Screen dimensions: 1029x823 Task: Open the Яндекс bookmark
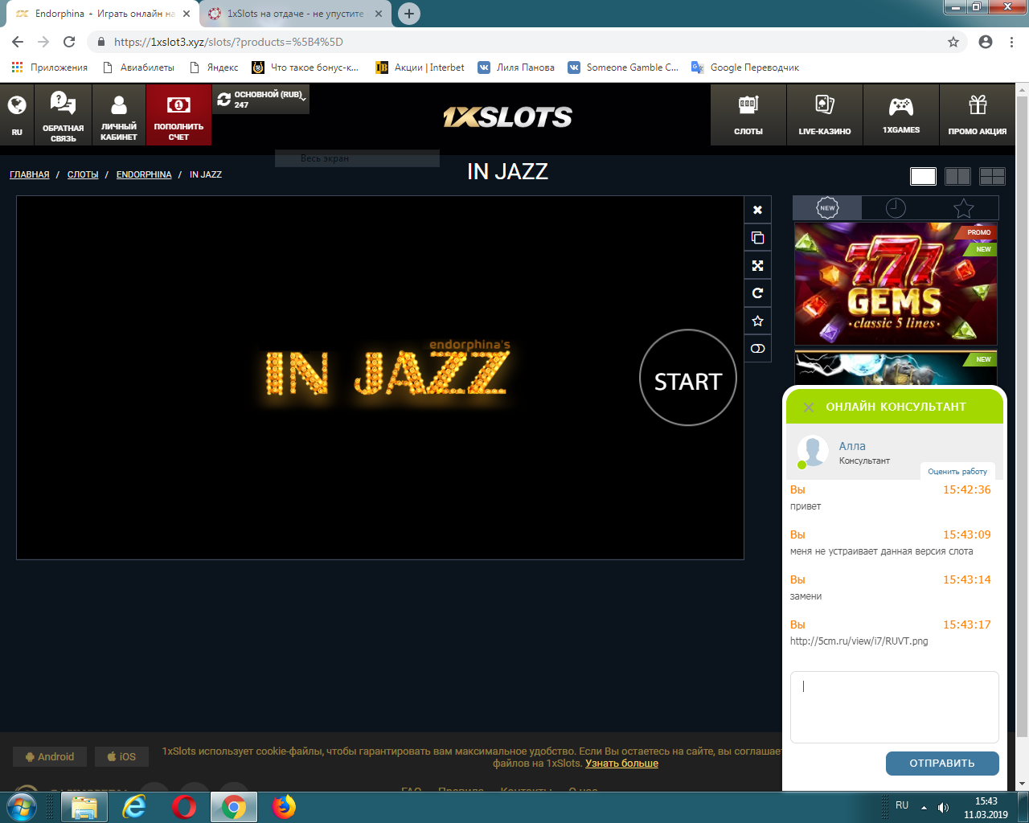[x=214, y=68]
